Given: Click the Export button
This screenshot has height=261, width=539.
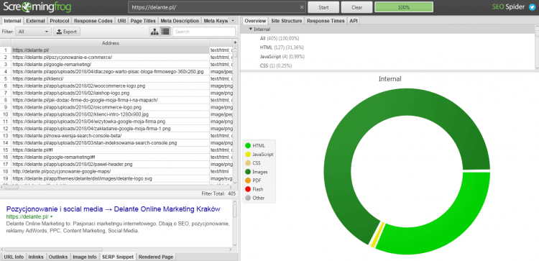Looking at the screenshot, I should pos(67,32).
